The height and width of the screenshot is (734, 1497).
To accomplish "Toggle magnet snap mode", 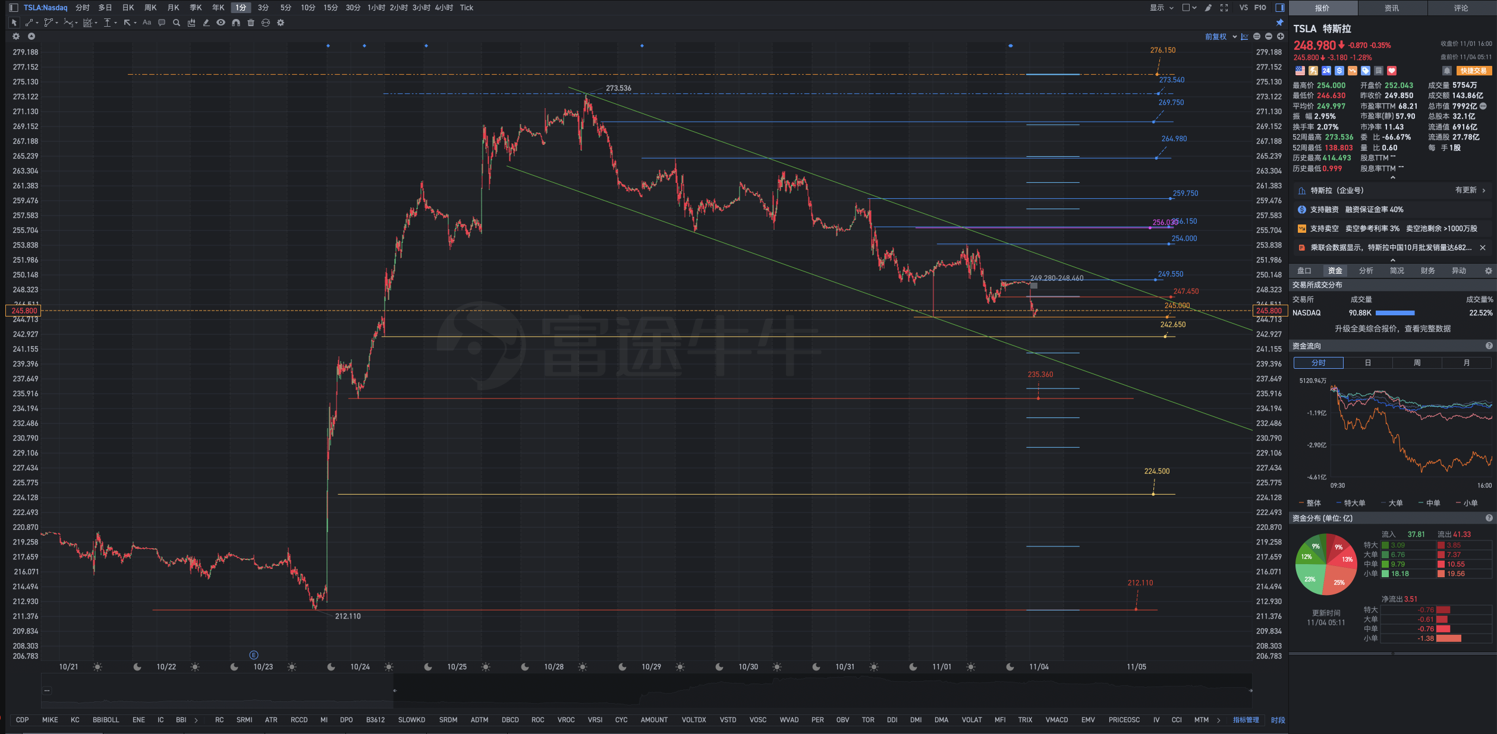I will point(236,23).
